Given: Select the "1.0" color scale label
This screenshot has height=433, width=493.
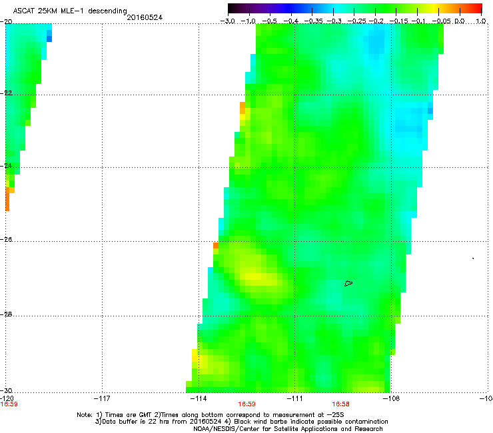Looking at the screenshot, I should click(x=481, y=21).
